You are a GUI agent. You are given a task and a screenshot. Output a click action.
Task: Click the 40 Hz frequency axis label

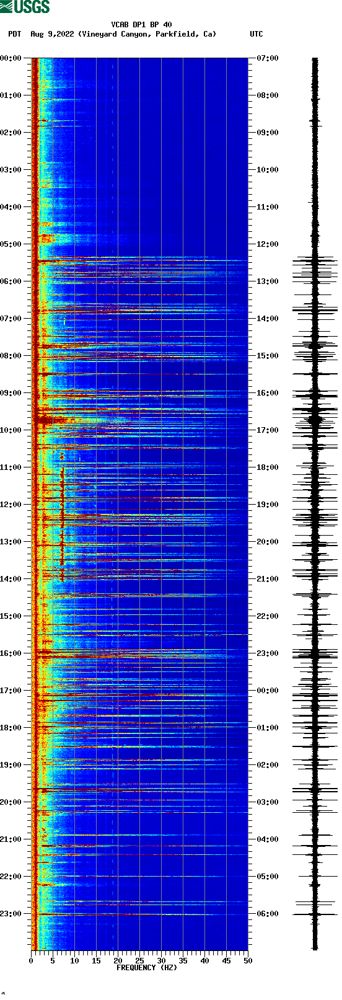[204, 961]
